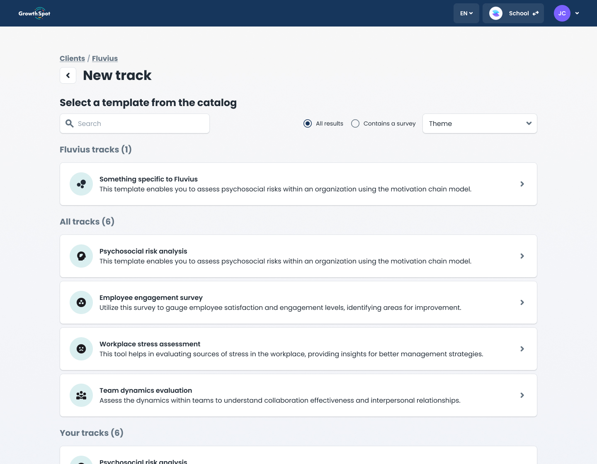Open the EN language dropdown
This screenshot has width=597, height=464.
tap(466, 13)
